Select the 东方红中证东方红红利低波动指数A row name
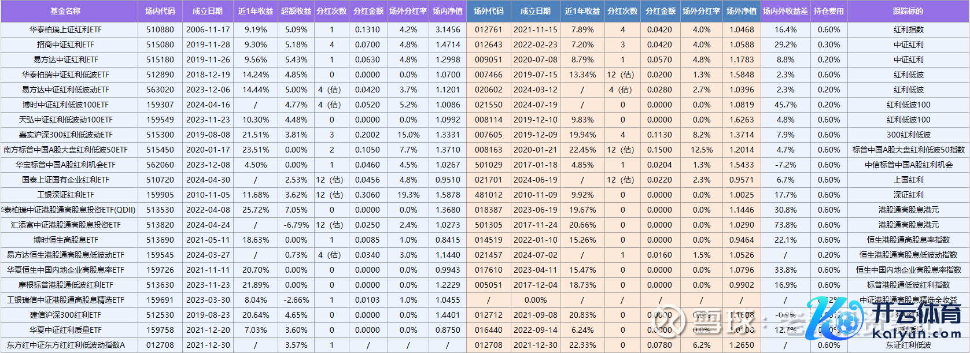Image resolution: width=970 pixels, height=353 pixels. coord(65,345)
